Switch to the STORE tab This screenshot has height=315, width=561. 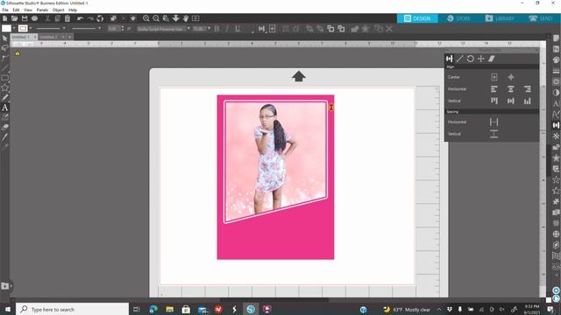[x=458, y=18]
